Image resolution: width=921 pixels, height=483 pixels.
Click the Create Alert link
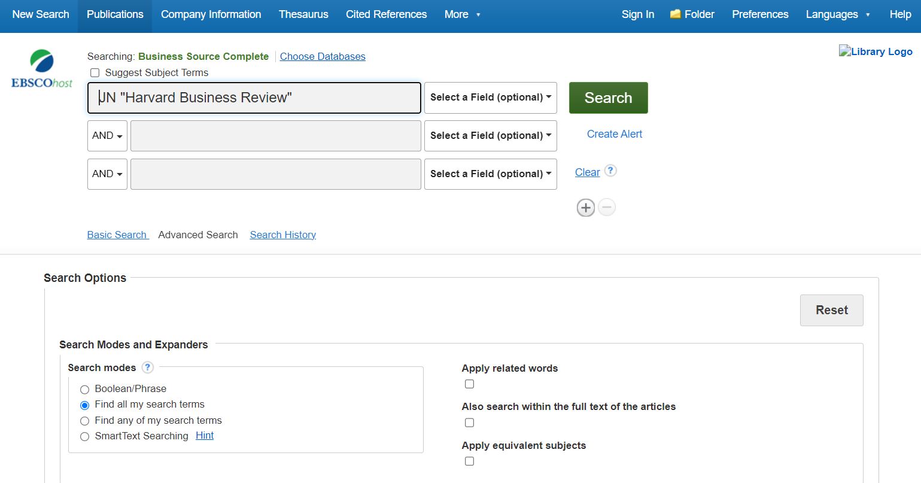point(614,133)
